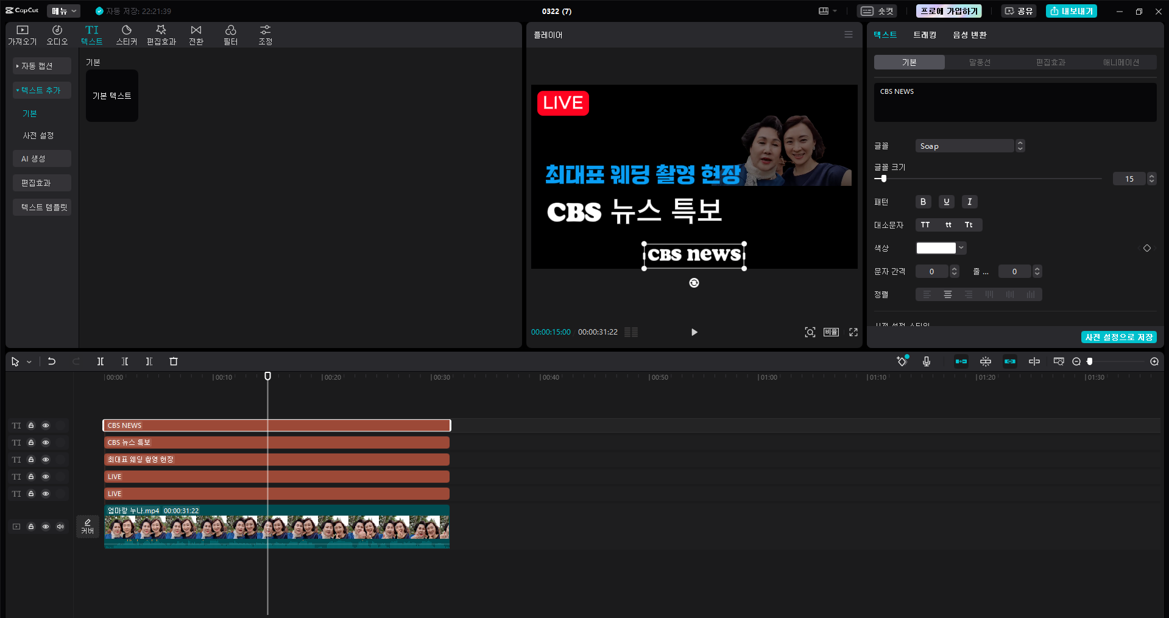Click the player focus capture icon

pos(810,332)
